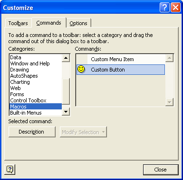The image size is (183, 180).
Task: Click the Commands list scroll up arrow
Action: [x=169, y=58]
